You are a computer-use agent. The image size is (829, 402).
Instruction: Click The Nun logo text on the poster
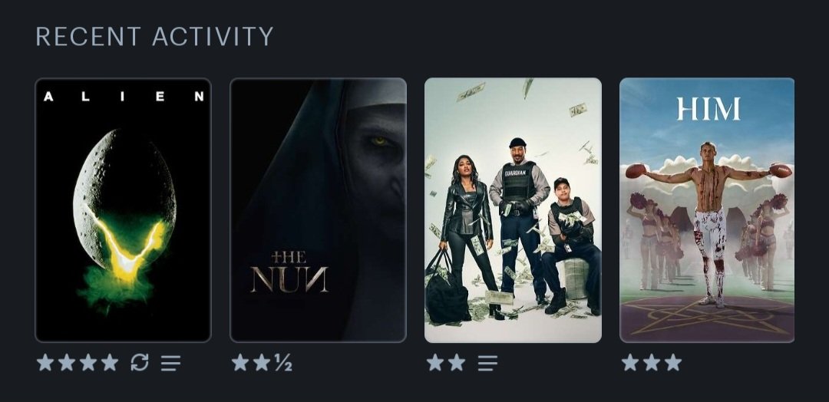click(289, 272)
